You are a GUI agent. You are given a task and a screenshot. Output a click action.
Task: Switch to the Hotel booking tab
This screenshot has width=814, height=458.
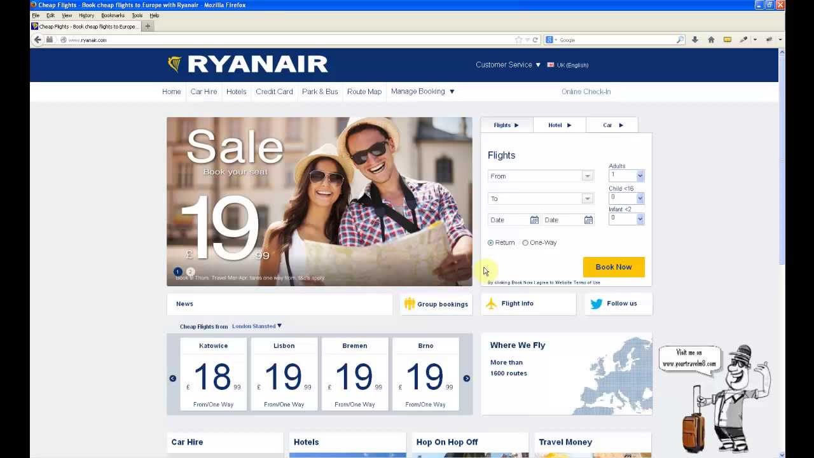(x=560, y=125)
